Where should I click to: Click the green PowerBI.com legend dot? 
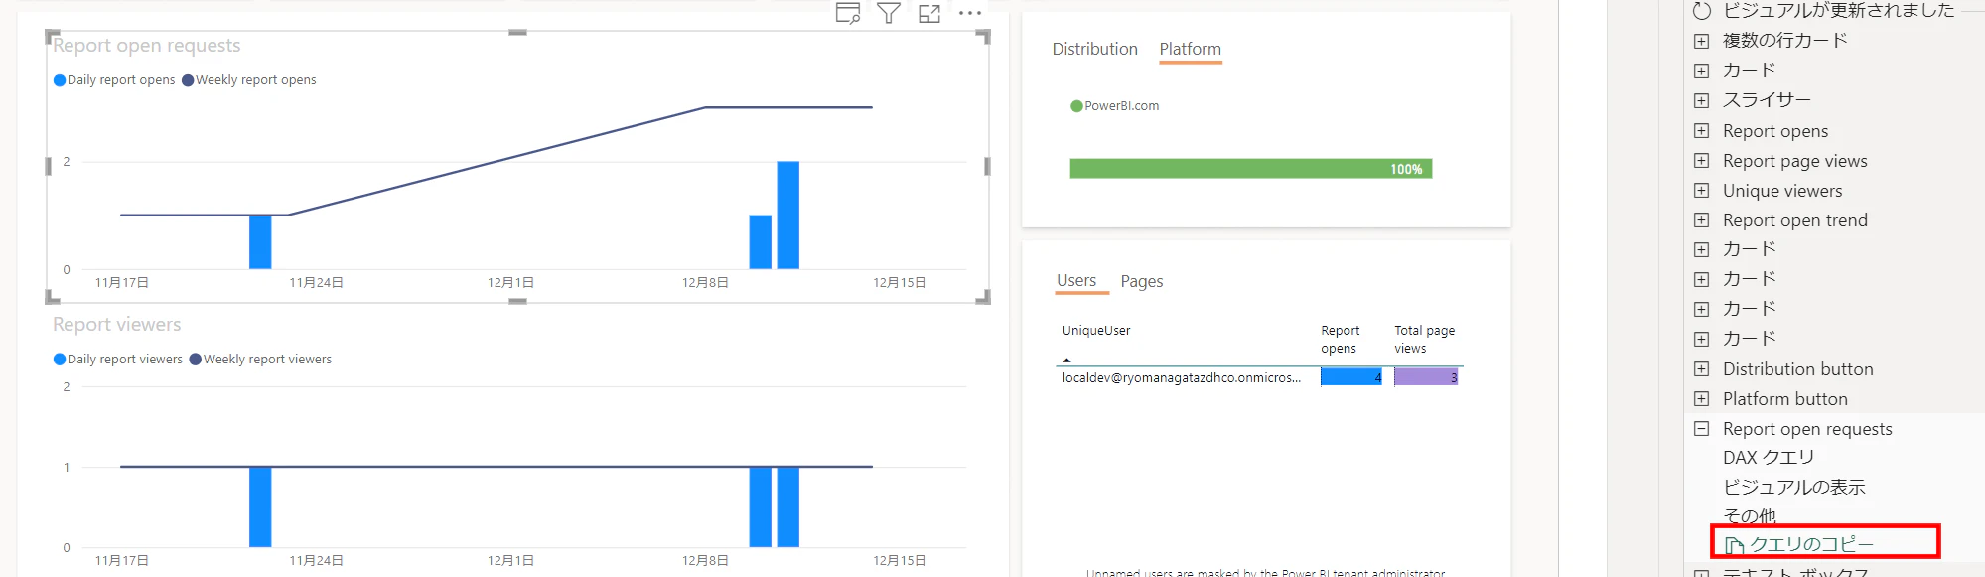click(x=1076, y=106)
